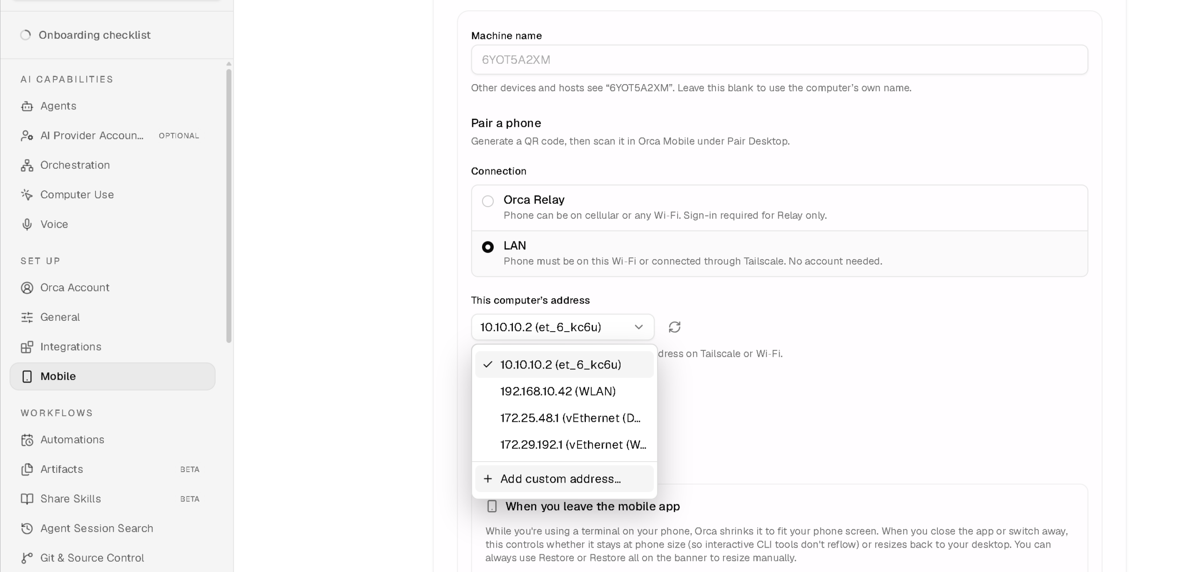Focus the Machine name input field
This screenshot has height=572, width=1198.
tap(779, 59)
